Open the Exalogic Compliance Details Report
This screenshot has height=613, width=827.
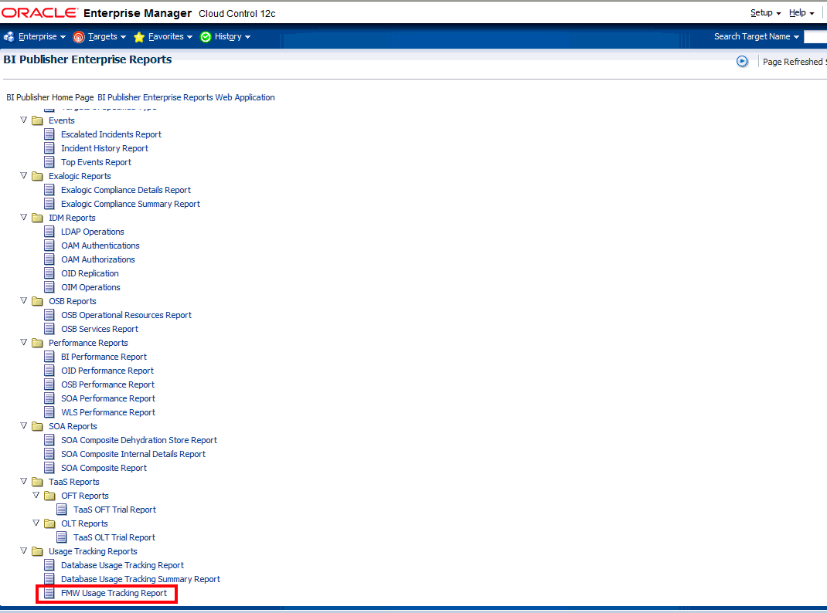[x=126, y=190]
